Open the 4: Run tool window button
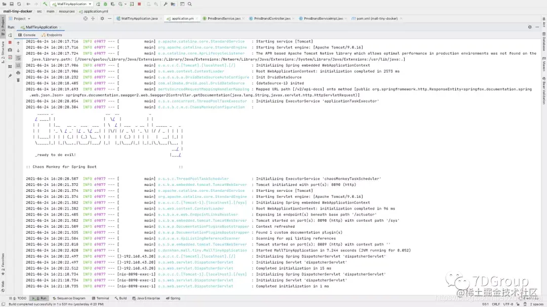The width and height of the screenshot is (547, 307). [x=40, y=298]
